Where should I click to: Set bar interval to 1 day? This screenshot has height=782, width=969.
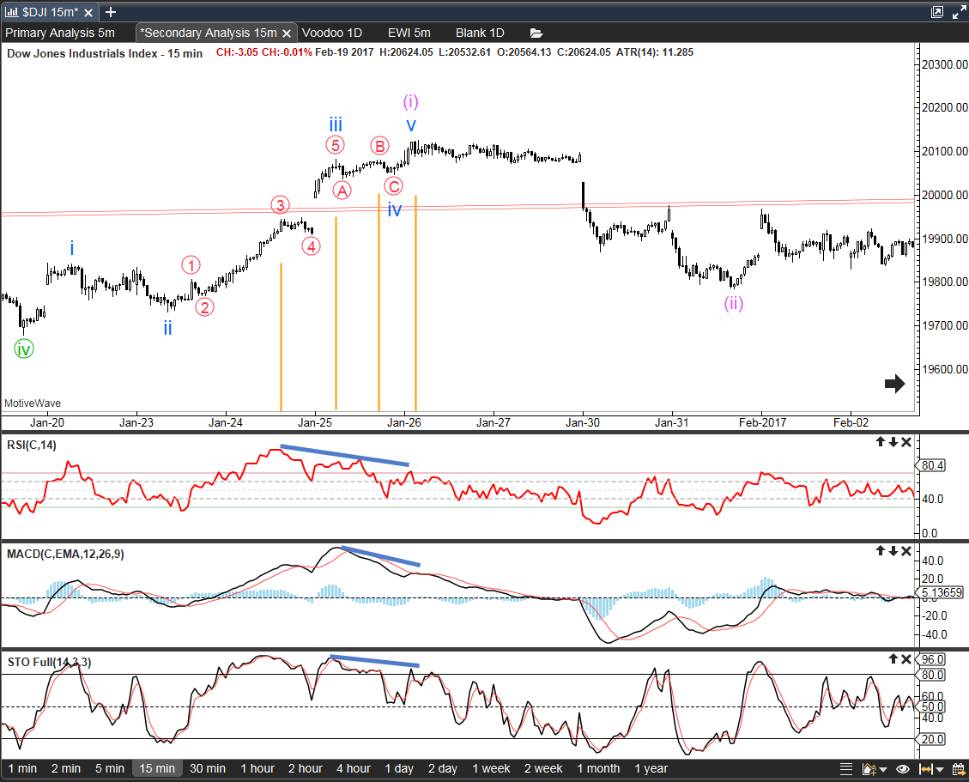click(399, 768)
